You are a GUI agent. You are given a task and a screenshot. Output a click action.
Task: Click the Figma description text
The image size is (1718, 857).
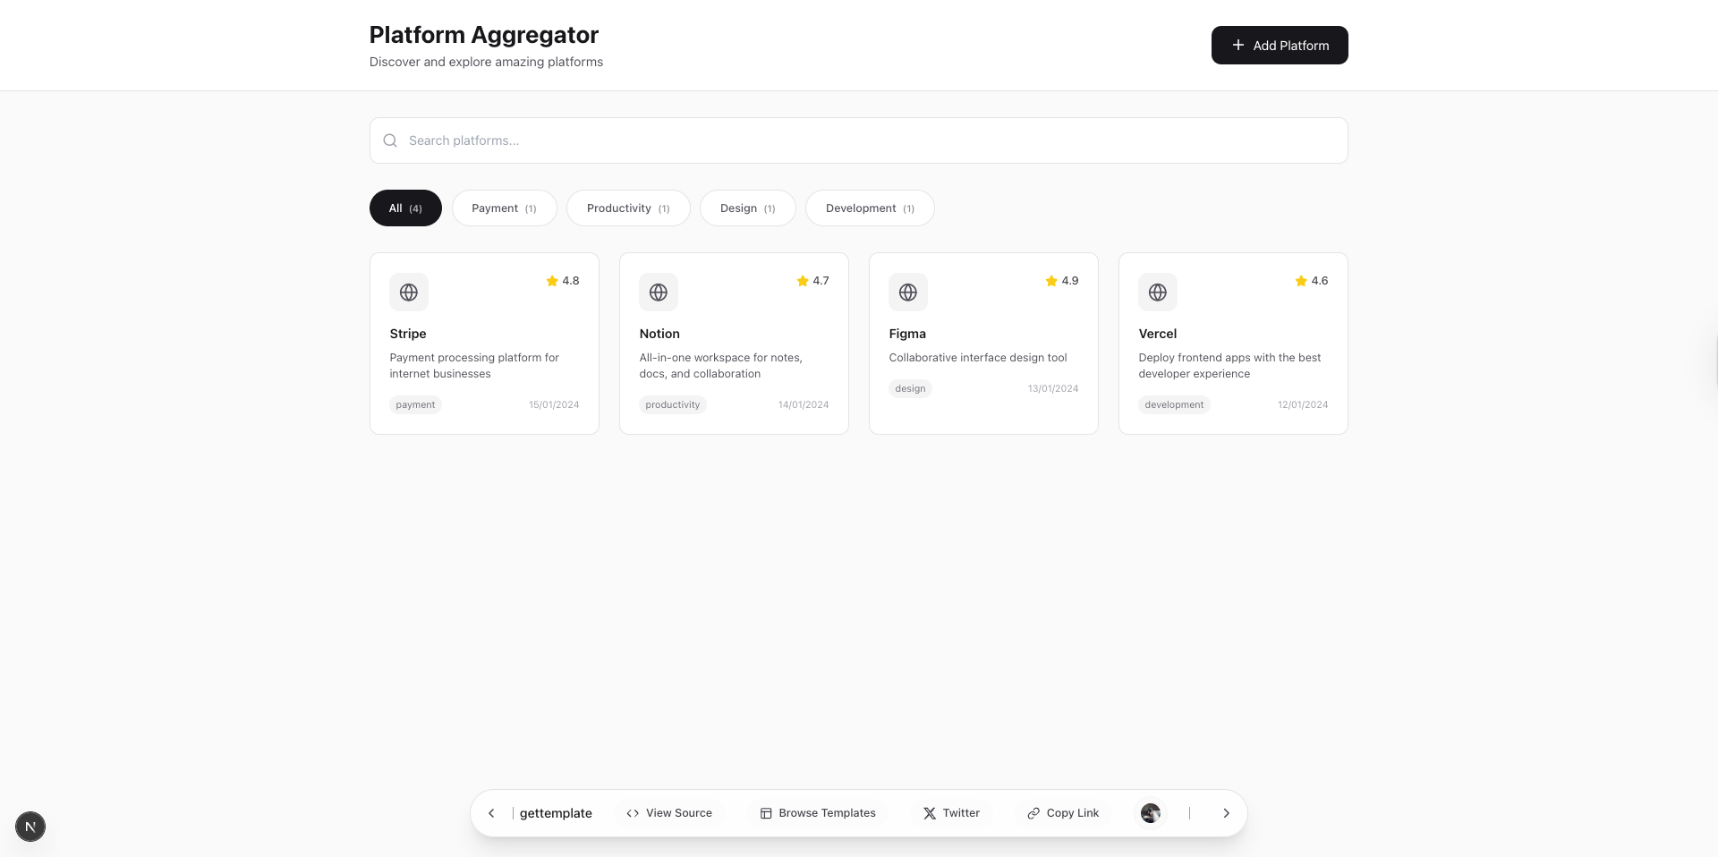[978, 358]
